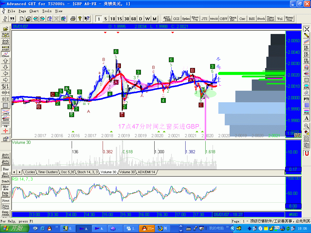
Task: Add the Time Clust study
Action: pyautogui.click(x=270, y=19)
